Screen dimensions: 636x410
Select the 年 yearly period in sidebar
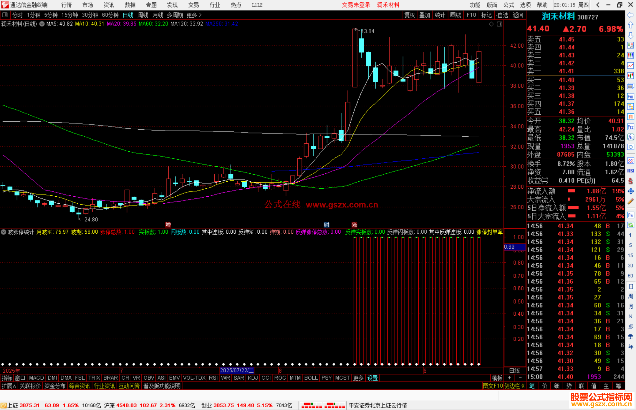(630, 347)
